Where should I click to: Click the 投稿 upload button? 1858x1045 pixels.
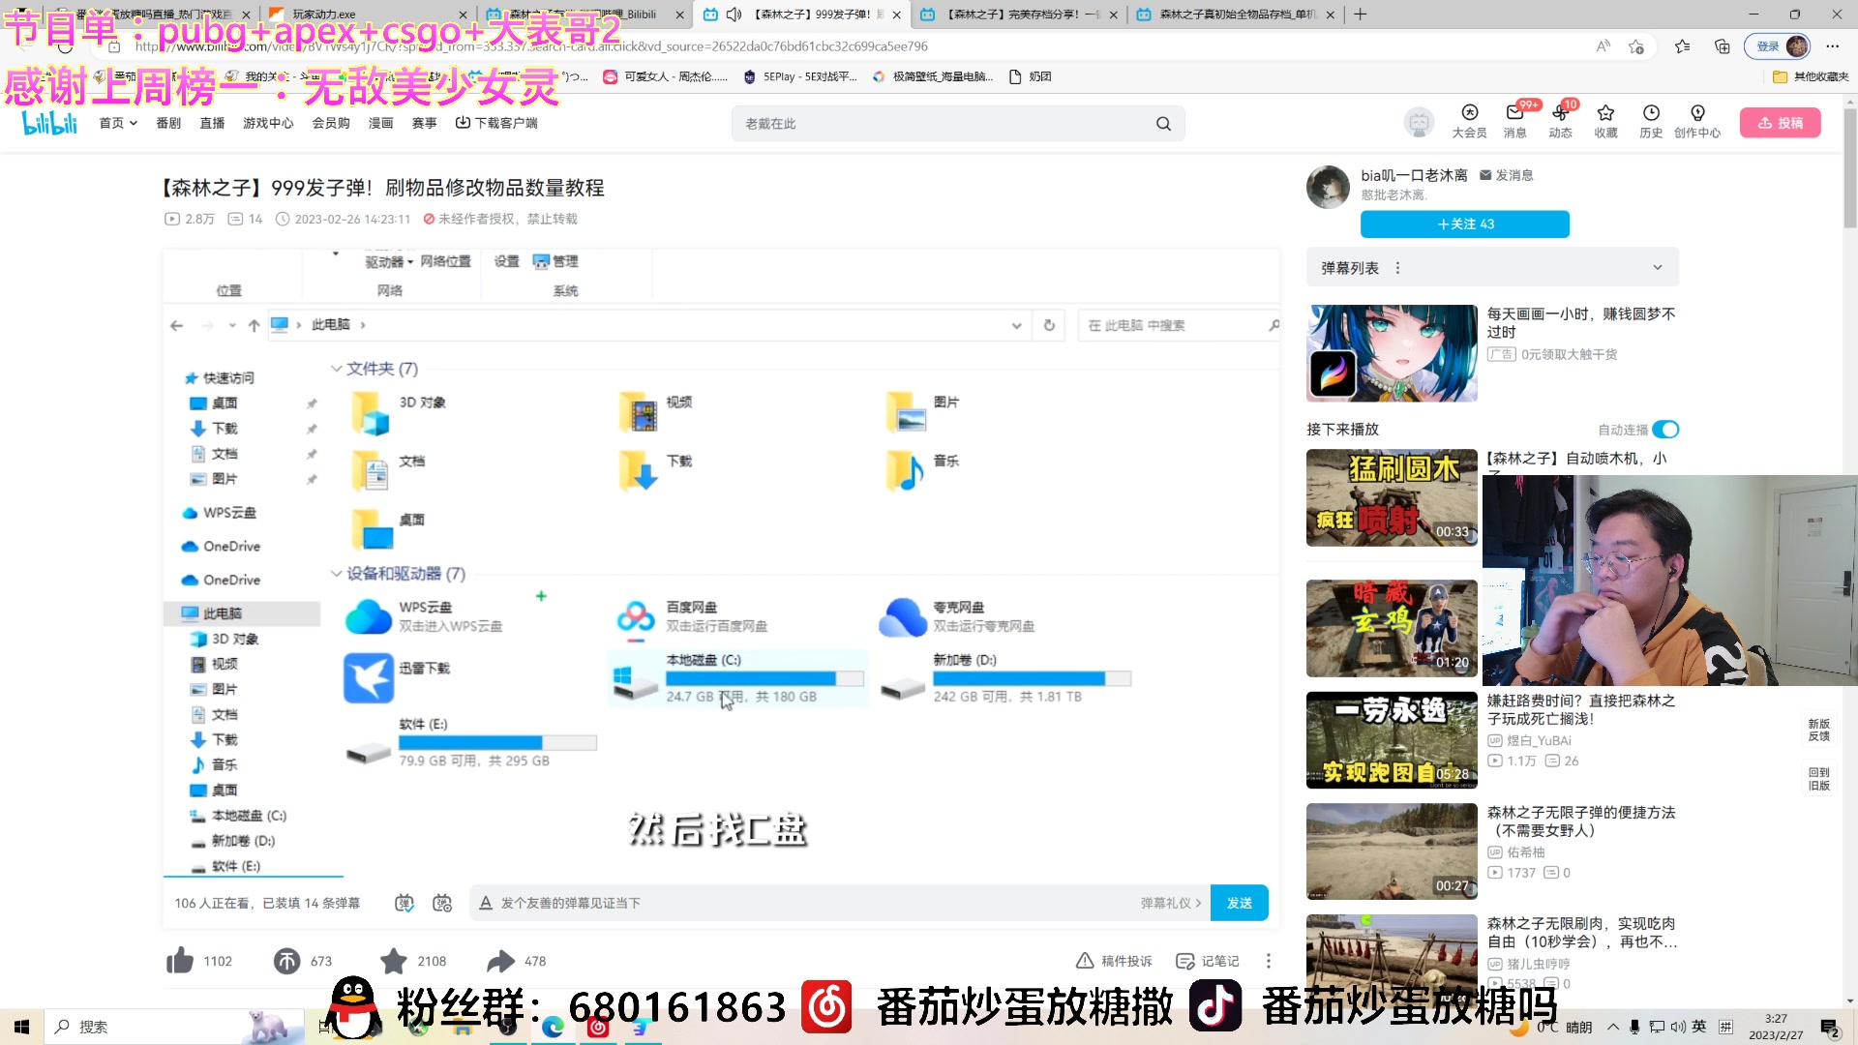1781,123
